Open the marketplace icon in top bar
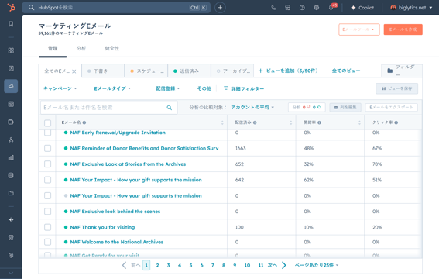 287,8
